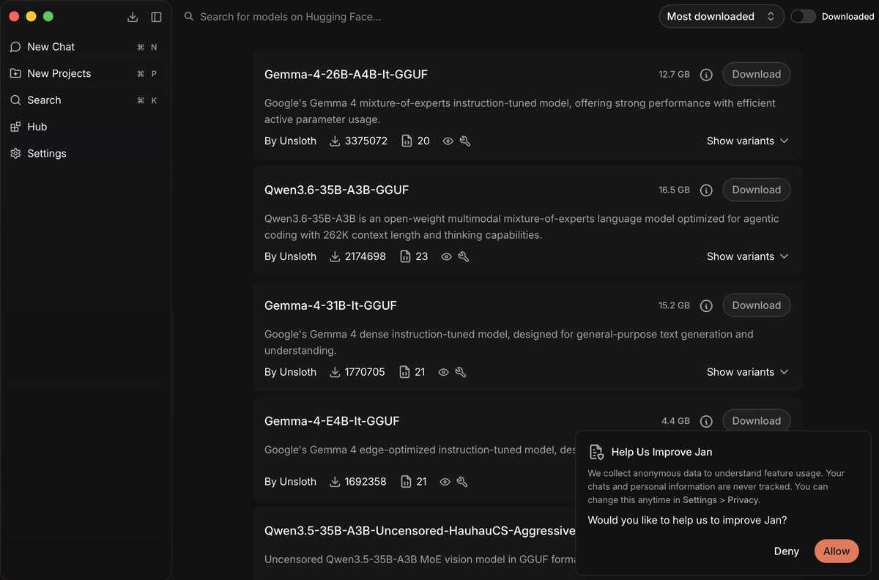Select New Chat in the sidebar
The image size is (879, 580).
point(85,47)
